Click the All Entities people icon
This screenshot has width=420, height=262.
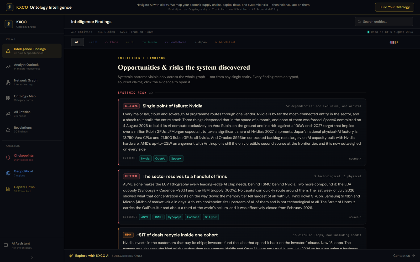click(x=8, y=114)
